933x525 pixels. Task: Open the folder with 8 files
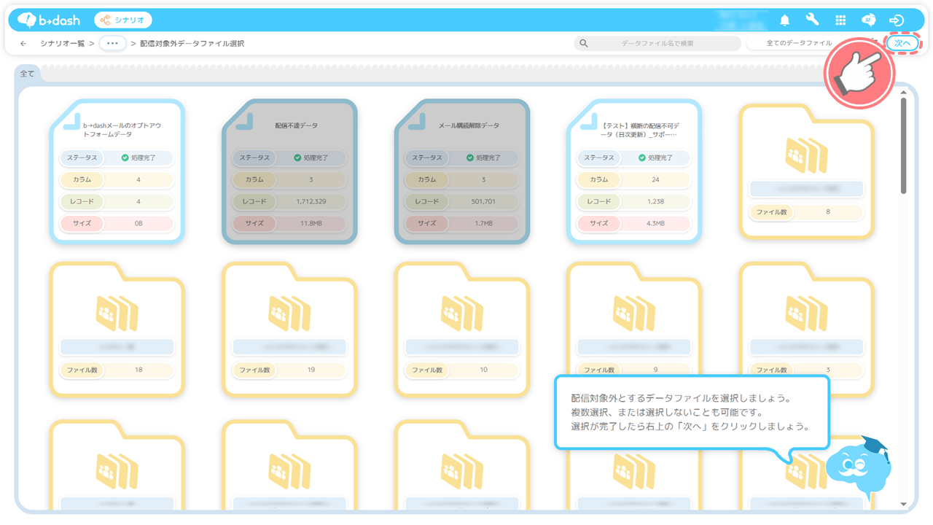806,171
